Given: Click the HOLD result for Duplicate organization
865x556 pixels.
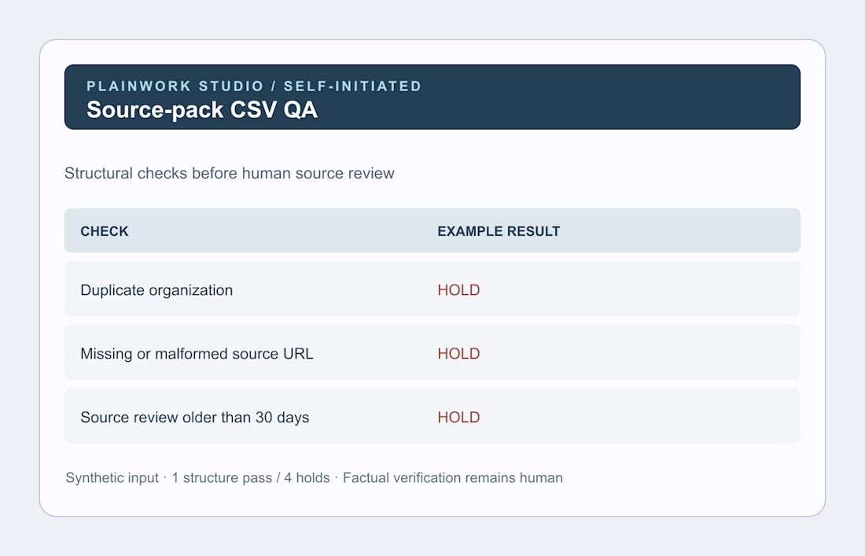Looking at the screenshot, I should (458, 290).
